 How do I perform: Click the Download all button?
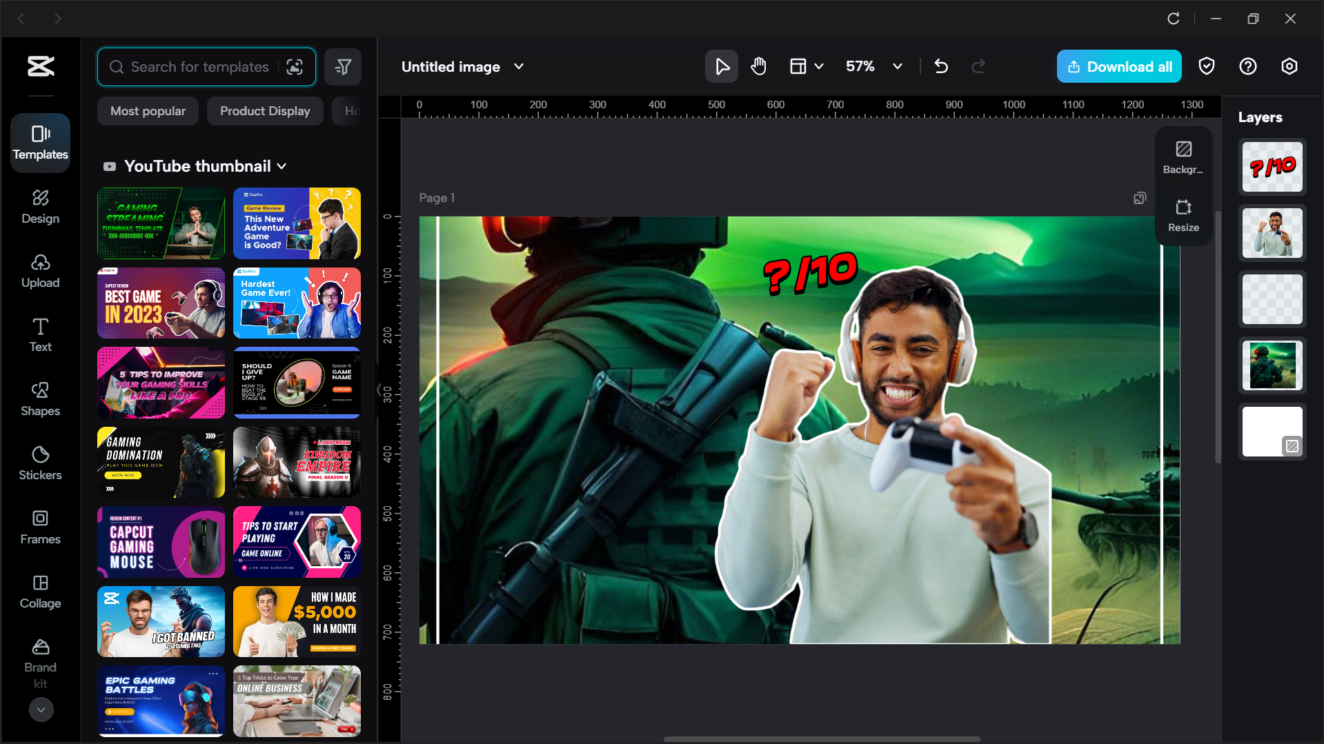[1118, 66]
